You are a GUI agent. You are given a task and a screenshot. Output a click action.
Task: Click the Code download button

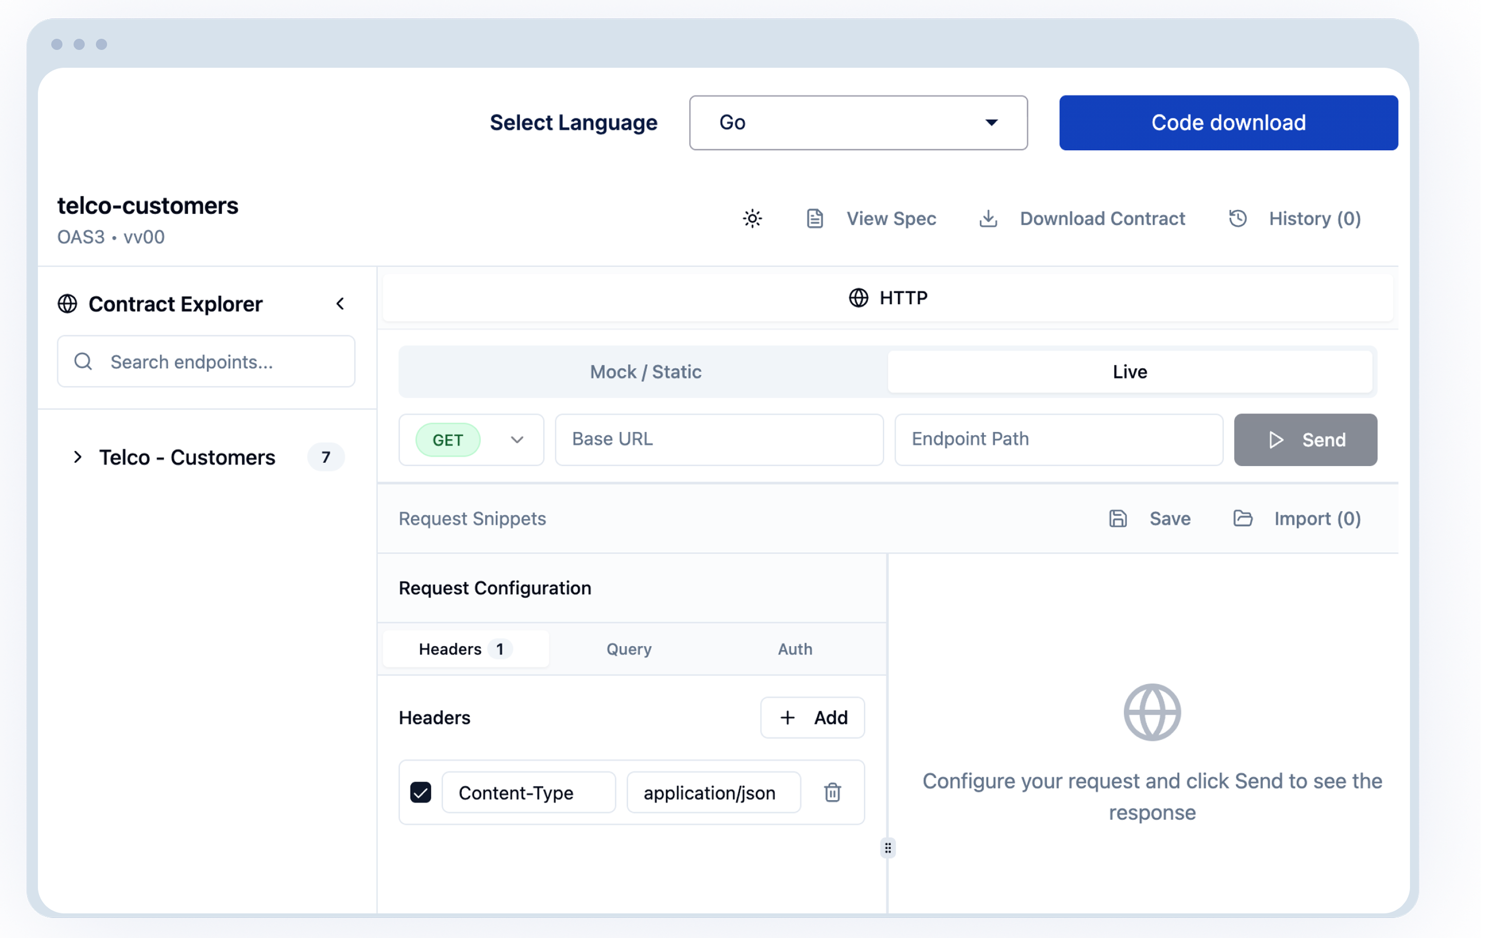click(x=1228, y=123)
